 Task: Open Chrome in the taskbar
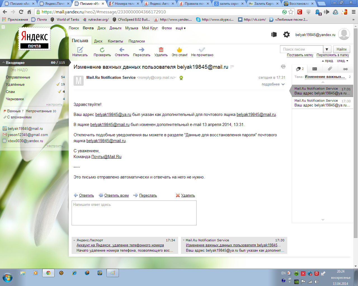(48, 273)
